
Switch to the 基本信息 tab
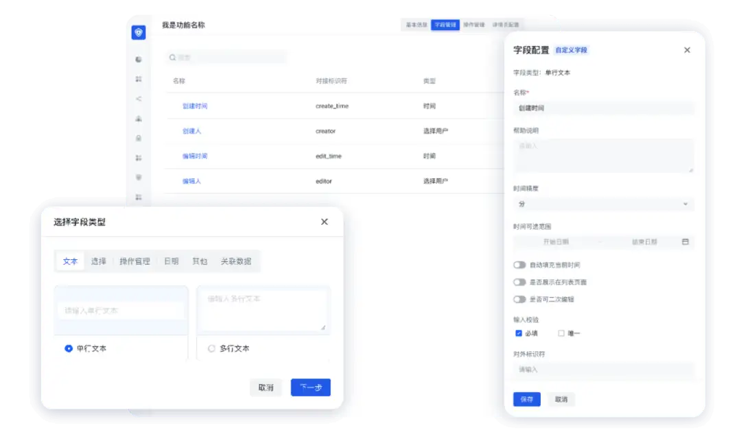[416, 25]
